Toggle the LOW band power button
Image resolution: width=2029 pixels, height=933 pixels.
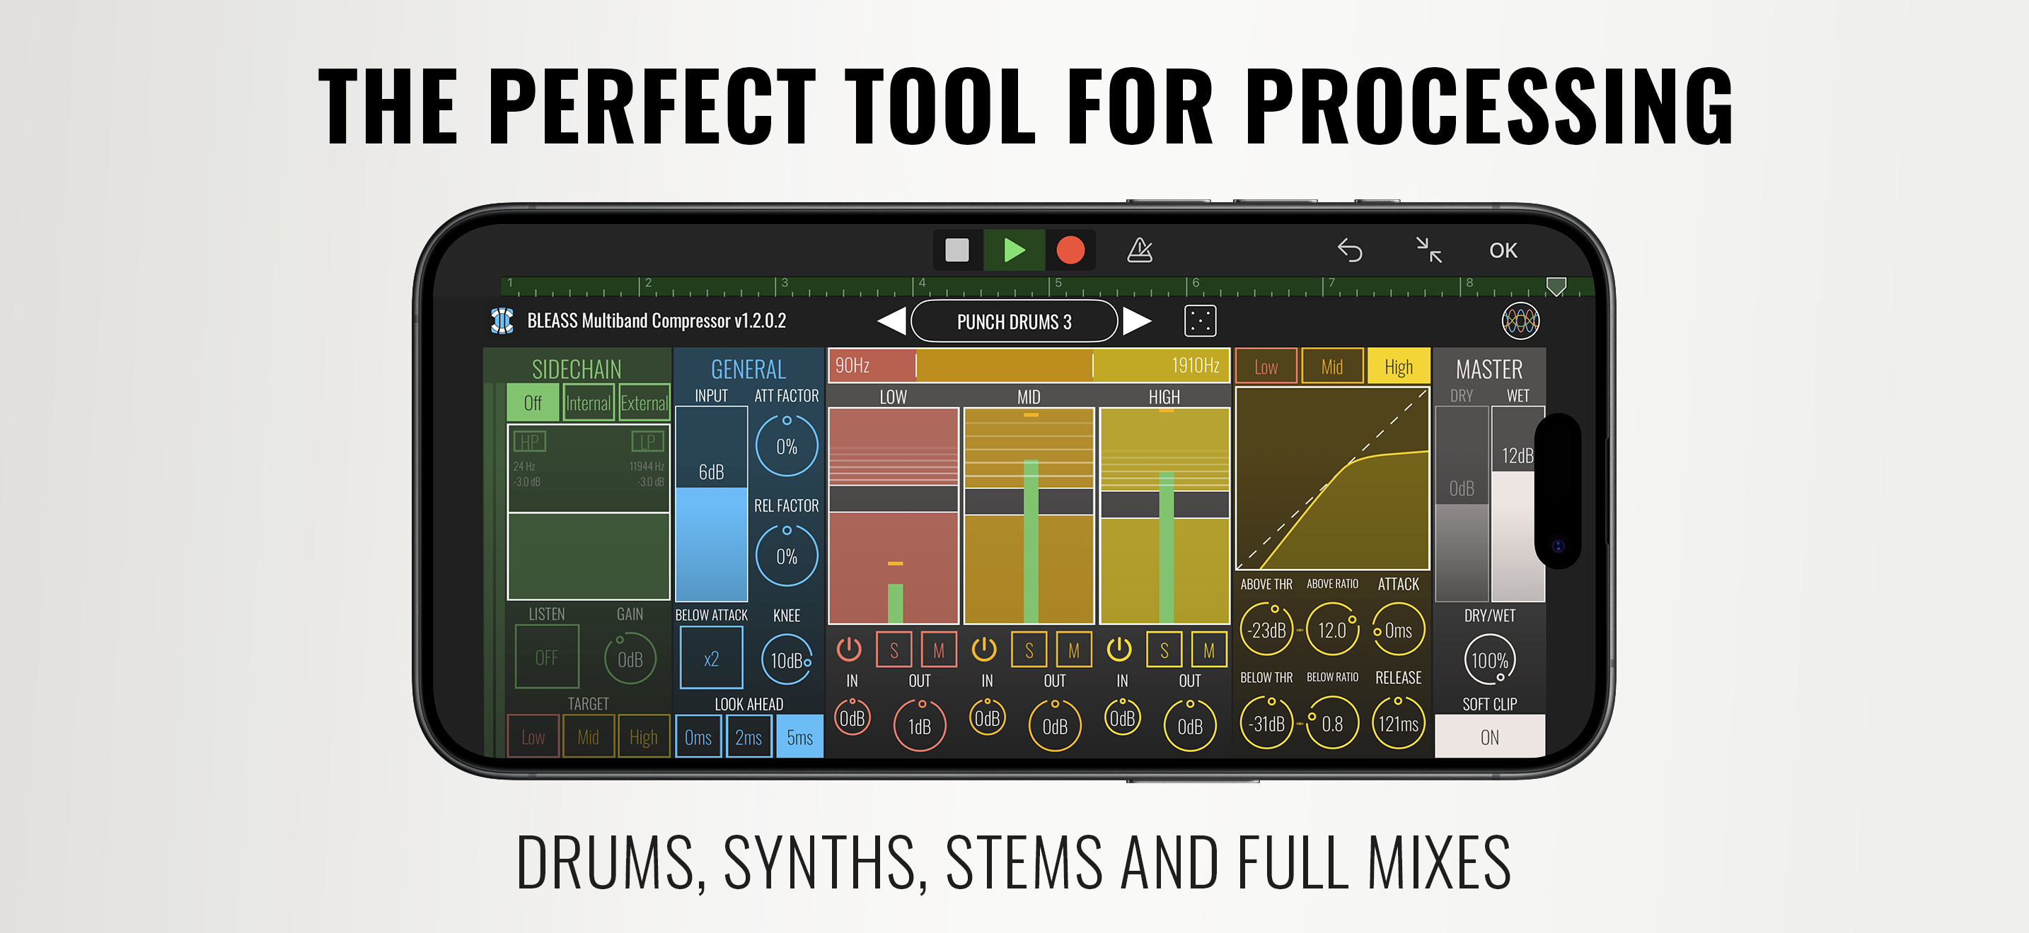pos(848,650)
